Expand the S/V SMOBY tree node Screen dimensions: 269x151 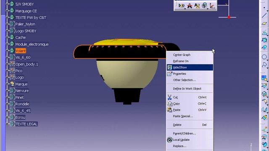(7, 4)
